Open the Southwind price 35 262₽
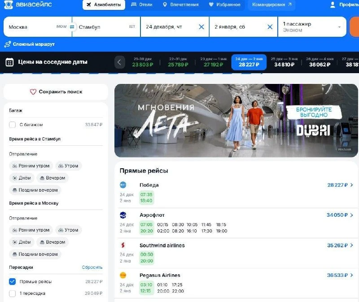The image size is (359, 302). point(340,245)
